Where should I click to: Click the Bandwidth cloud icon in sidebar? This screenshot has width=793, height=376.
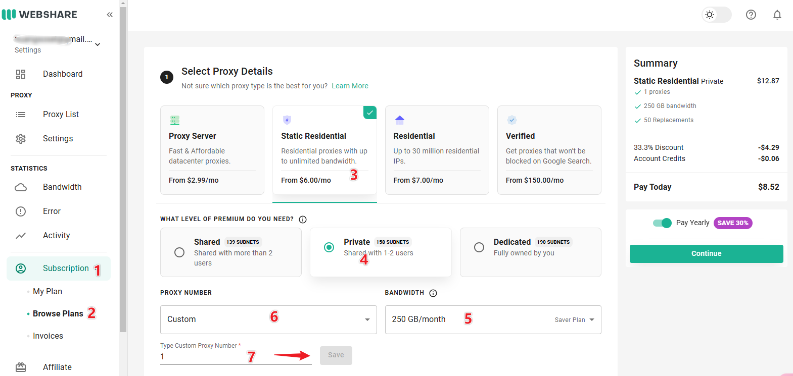21,187
